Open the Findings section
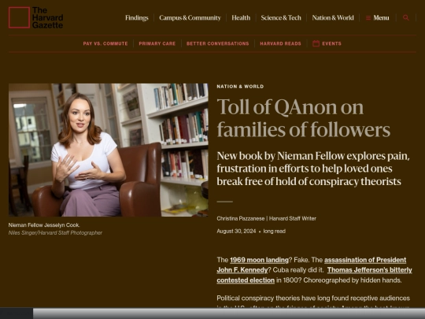 point(137,18)
